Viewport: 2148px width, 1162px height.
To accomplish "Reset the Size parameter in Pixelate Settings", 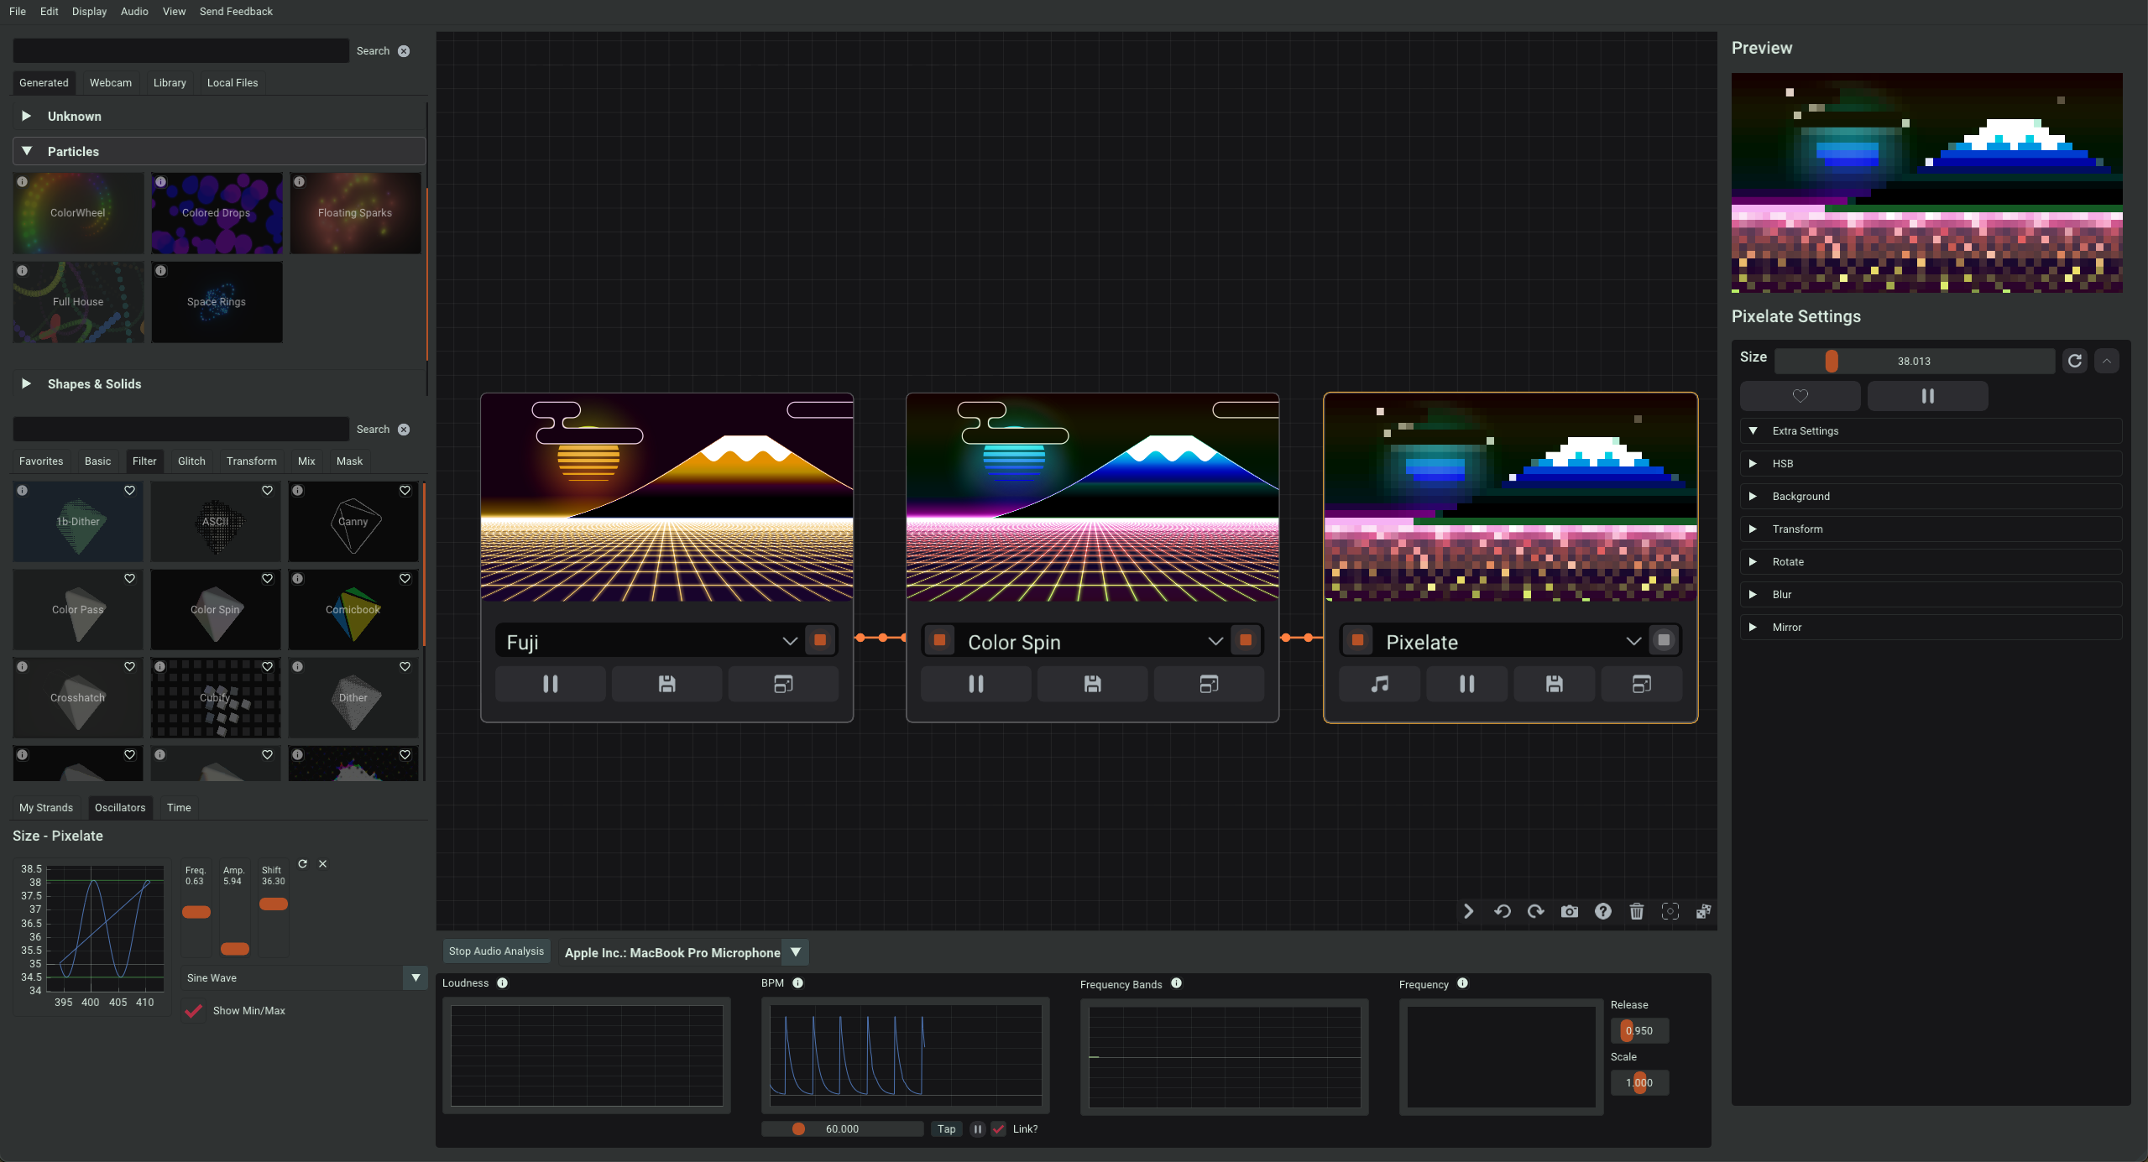I will point(2074,361).
